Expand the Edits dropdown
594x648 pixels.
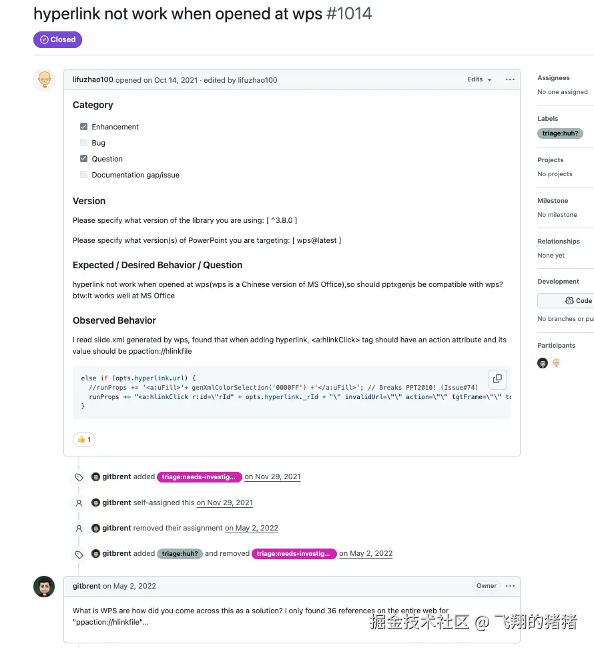click(x=479, y=79)
